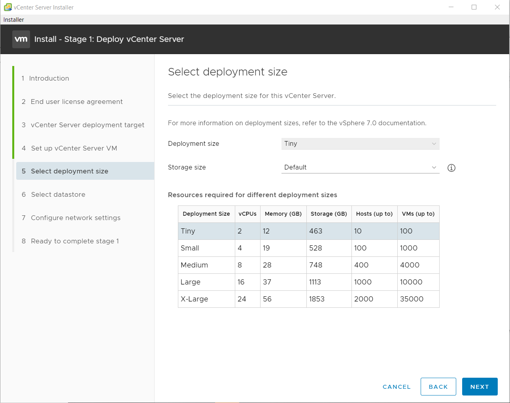Cancel the installation wizard
This screenshot has height=403, width=510.
coord(397,387)
